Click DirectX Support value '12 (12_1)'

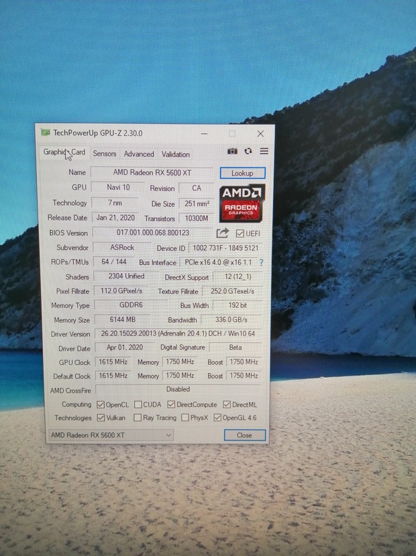click(x=238, y=276)
